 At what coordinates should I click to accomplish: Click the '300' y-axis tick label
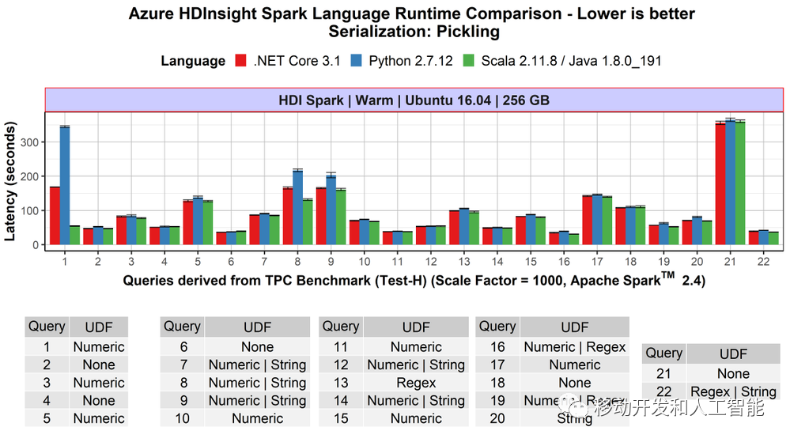(30, 142)
